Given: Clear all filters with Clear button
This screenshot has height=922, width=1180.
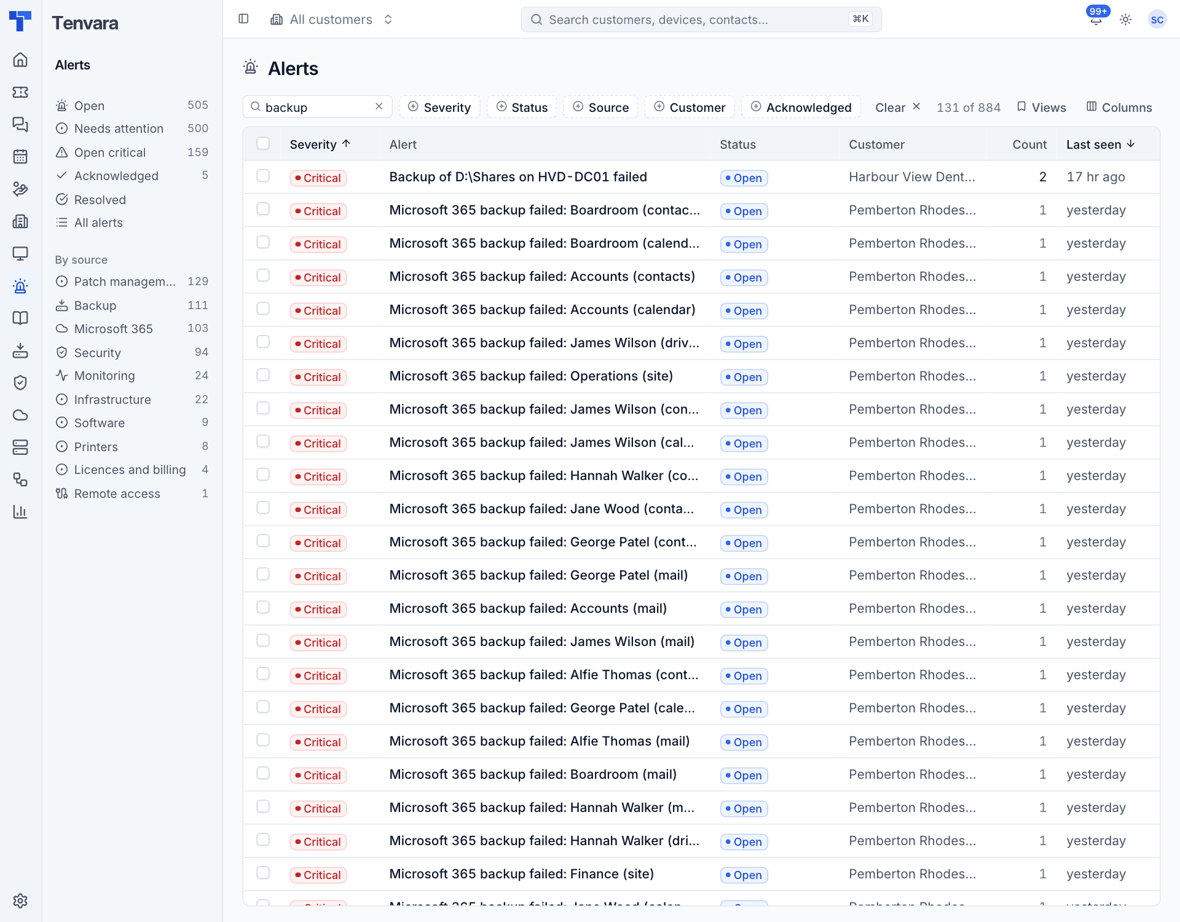Looking at the screenshot, I should [897, 107].
